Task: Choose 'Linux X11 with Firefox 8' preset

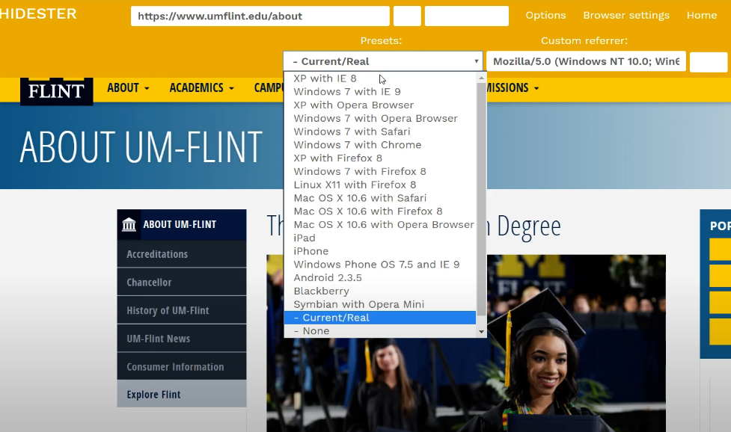Action: 380,185
